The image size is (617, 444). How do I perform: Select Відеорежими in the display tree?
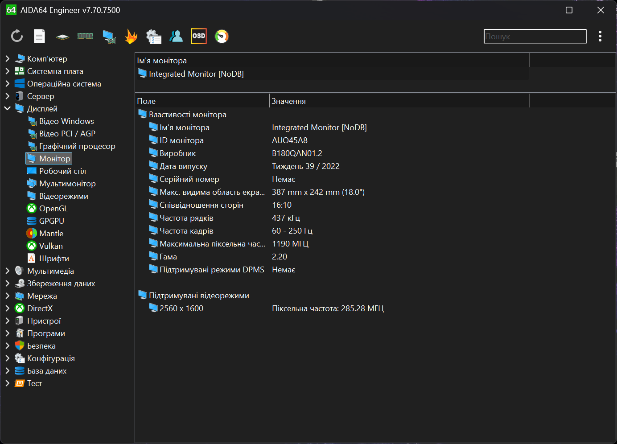(x=63, y=196)
